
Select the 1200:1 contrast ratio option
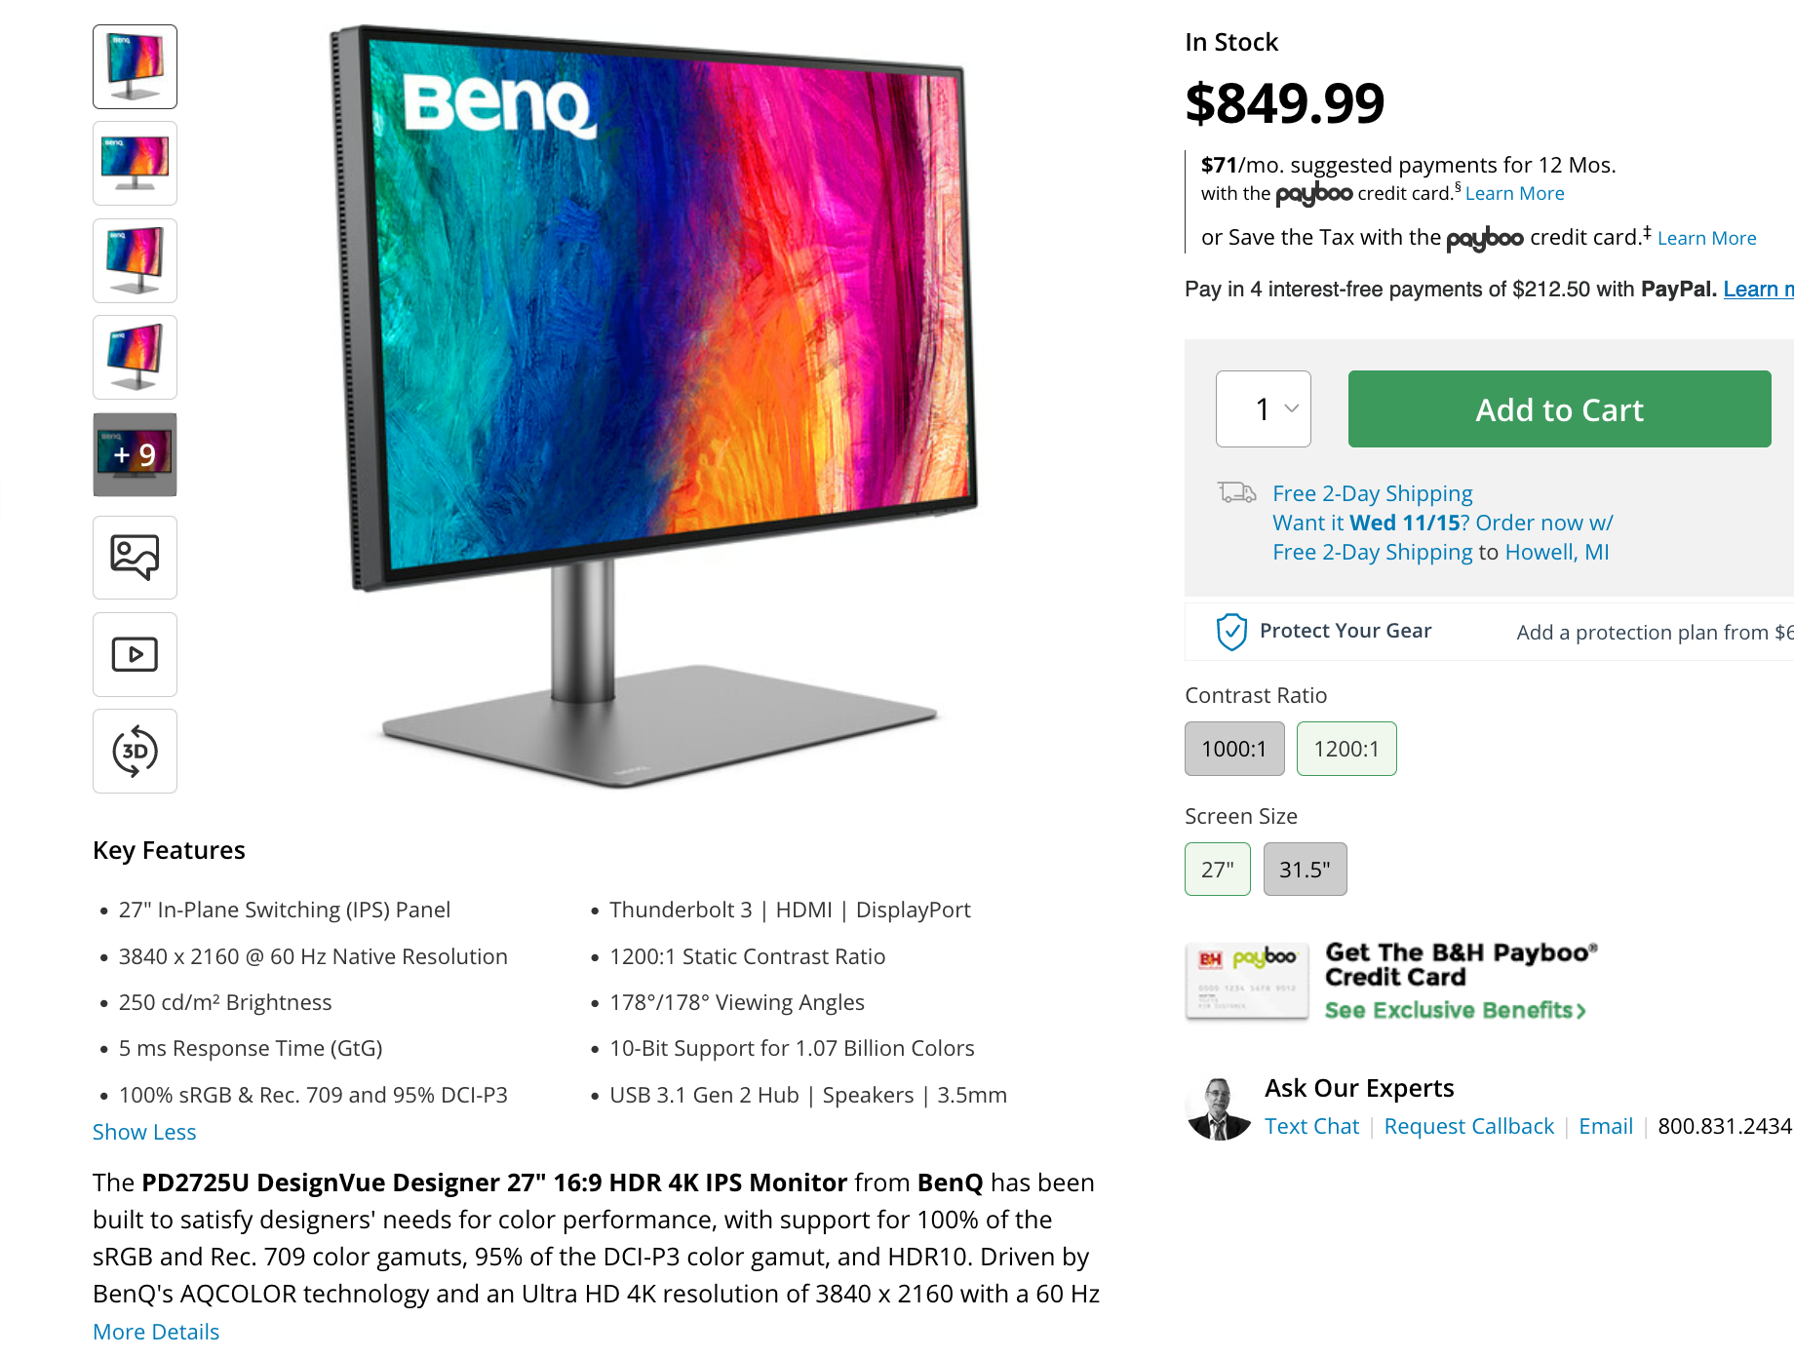pos(1346,749)
